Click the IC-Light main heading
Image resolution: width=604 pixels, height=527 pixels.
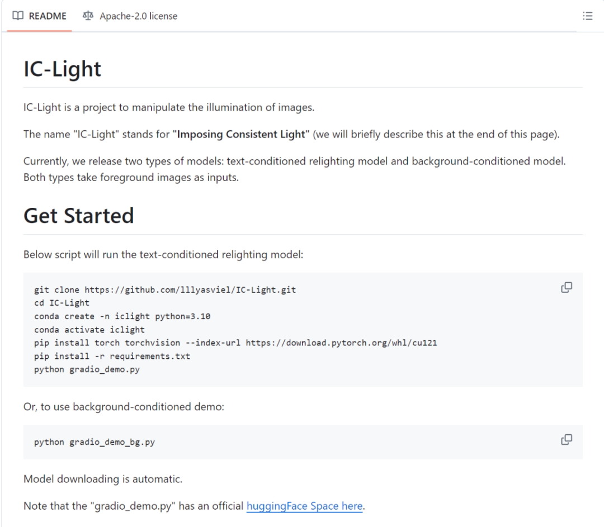[x=63, y=69]
